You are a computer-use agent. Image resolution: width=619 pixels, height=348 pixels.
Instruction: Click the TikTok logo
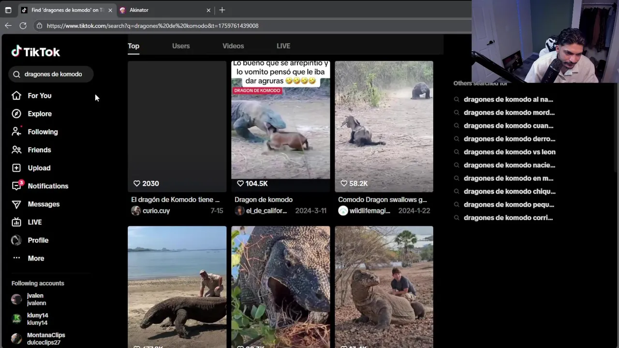pos(36,52)
